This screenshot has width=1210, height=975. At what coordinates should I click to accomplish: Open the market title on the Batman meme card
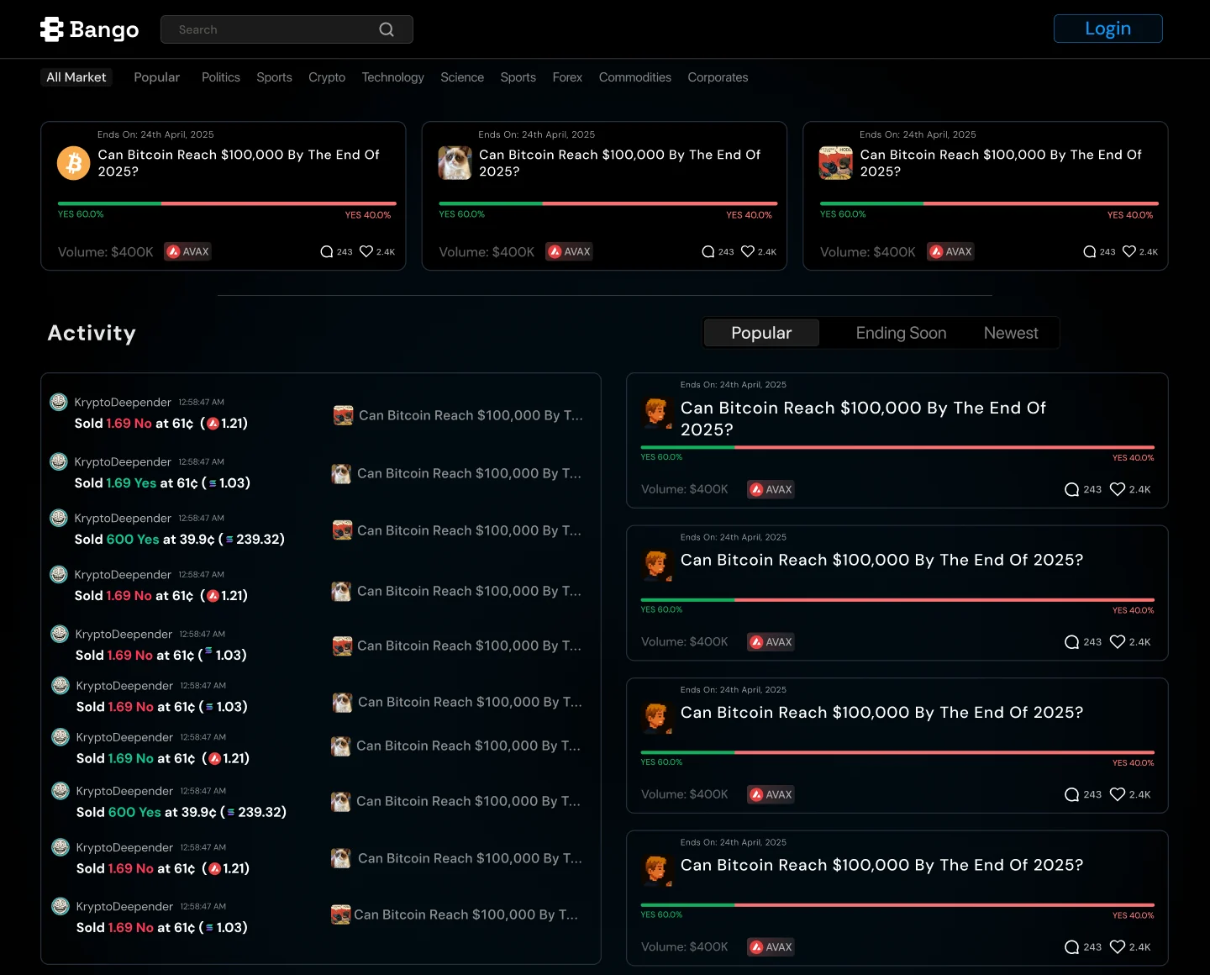(x=1001, y=163)
